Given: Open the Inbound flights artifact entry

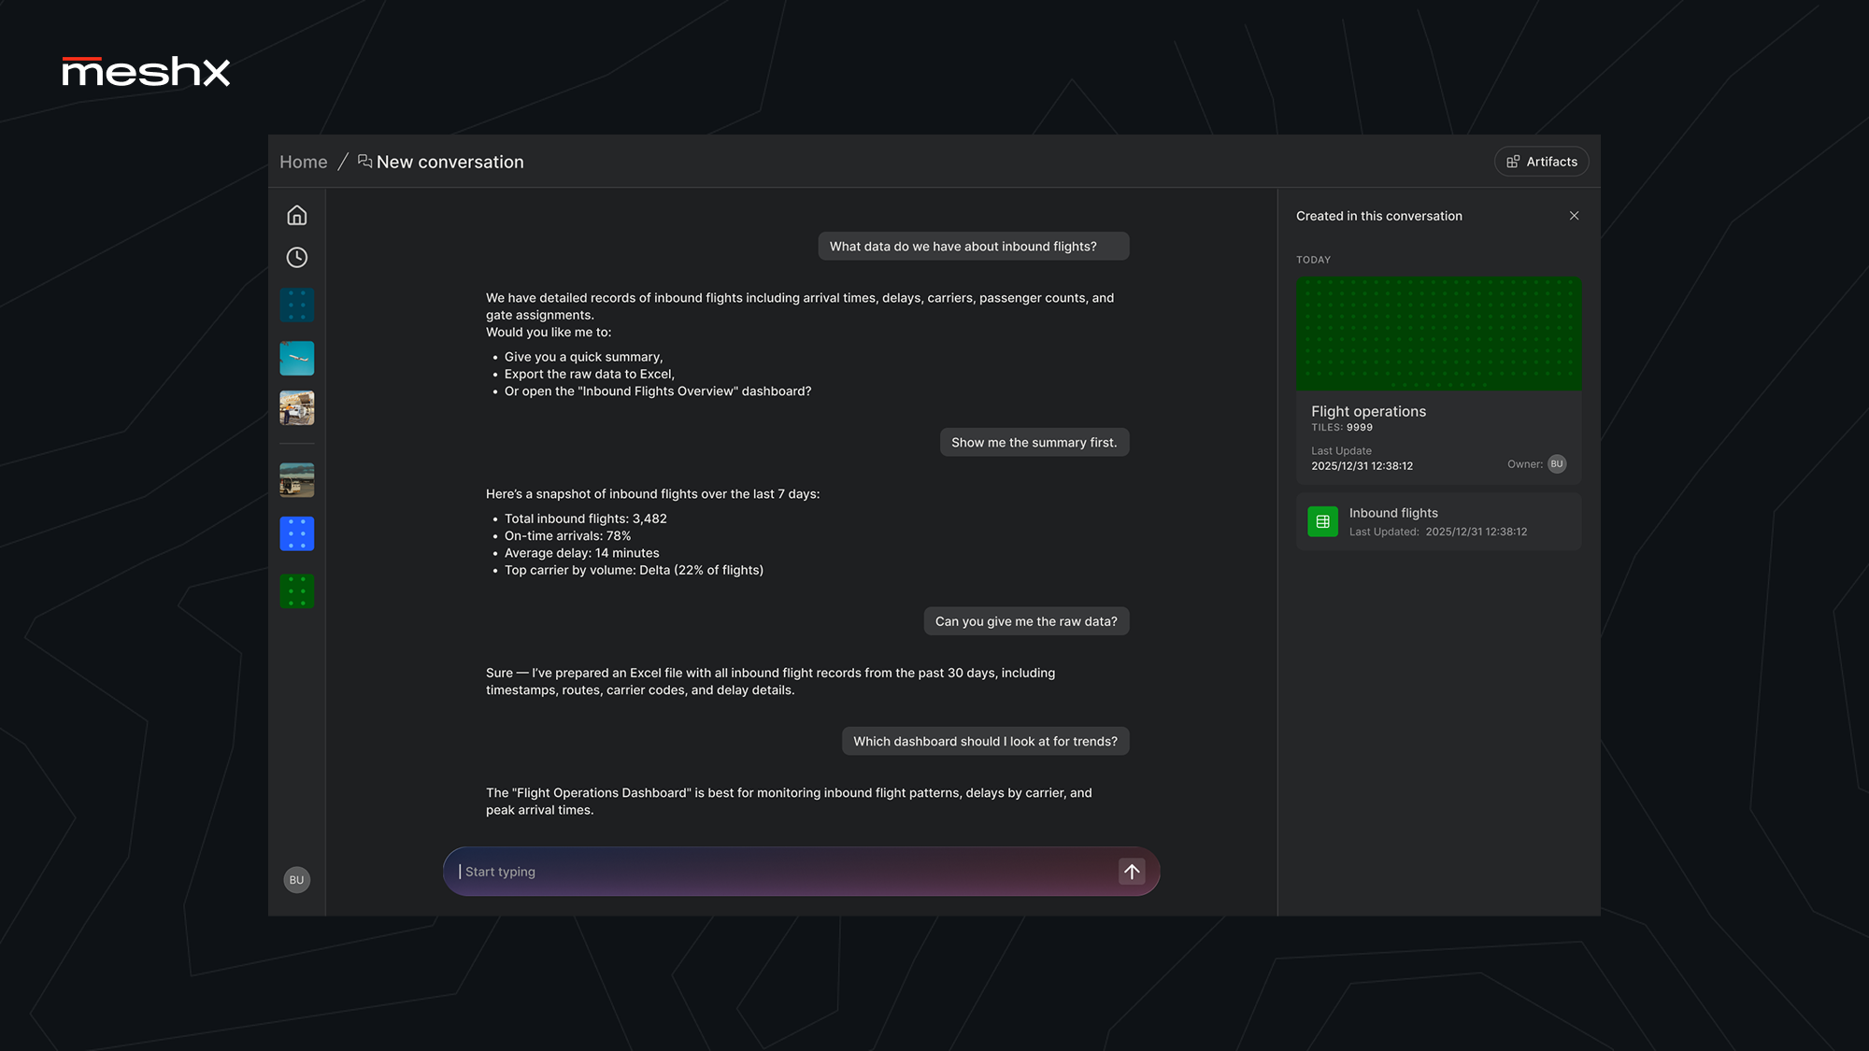Looking at the screenshot, I should tap(1438, 521).
